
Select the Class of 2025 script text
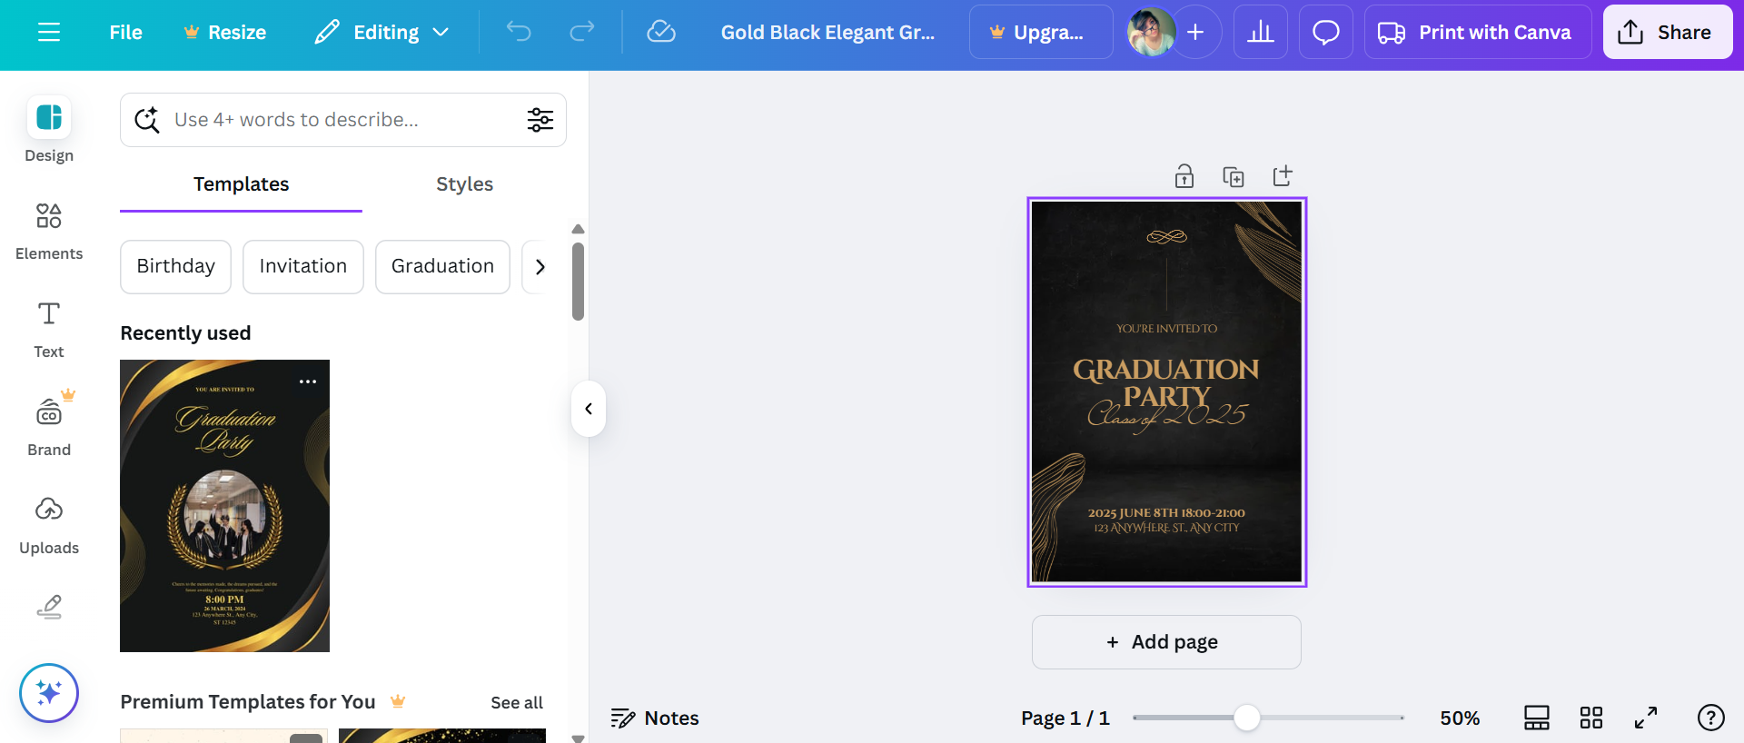[1167, 415]
